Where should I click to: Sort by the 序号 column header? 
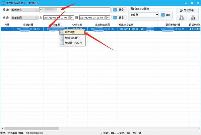tap(7, 25)
